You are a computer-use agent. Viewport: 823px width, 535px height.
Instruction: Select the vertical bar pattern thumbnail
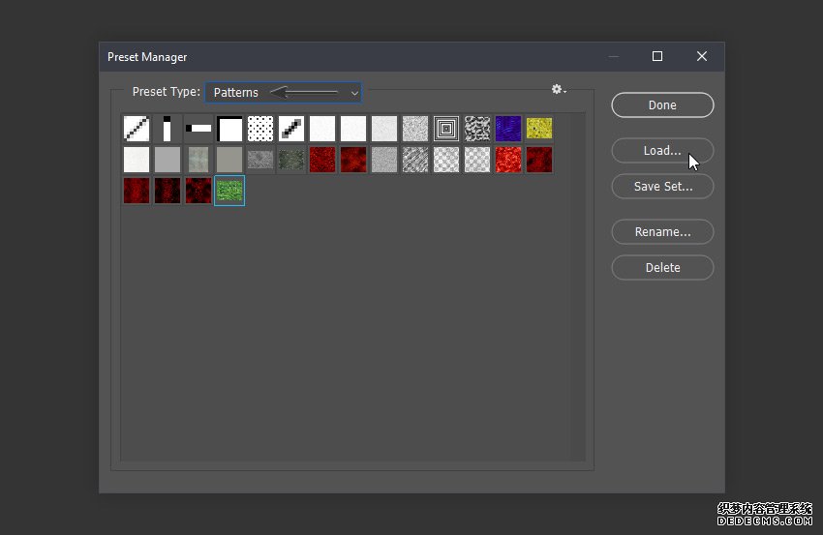[x=168, y=129]
